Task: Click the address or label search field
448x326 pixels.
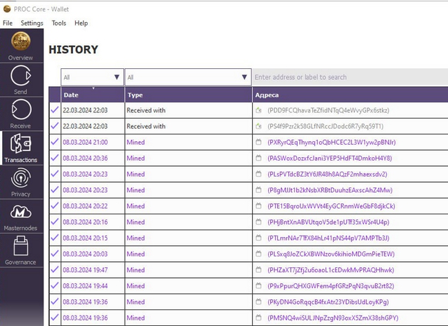Action: coord(349,77)
